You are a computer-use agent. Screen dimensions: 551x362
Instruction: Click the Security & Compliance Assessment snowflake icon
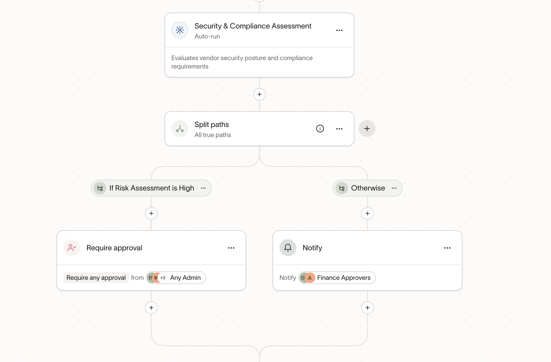180,30
